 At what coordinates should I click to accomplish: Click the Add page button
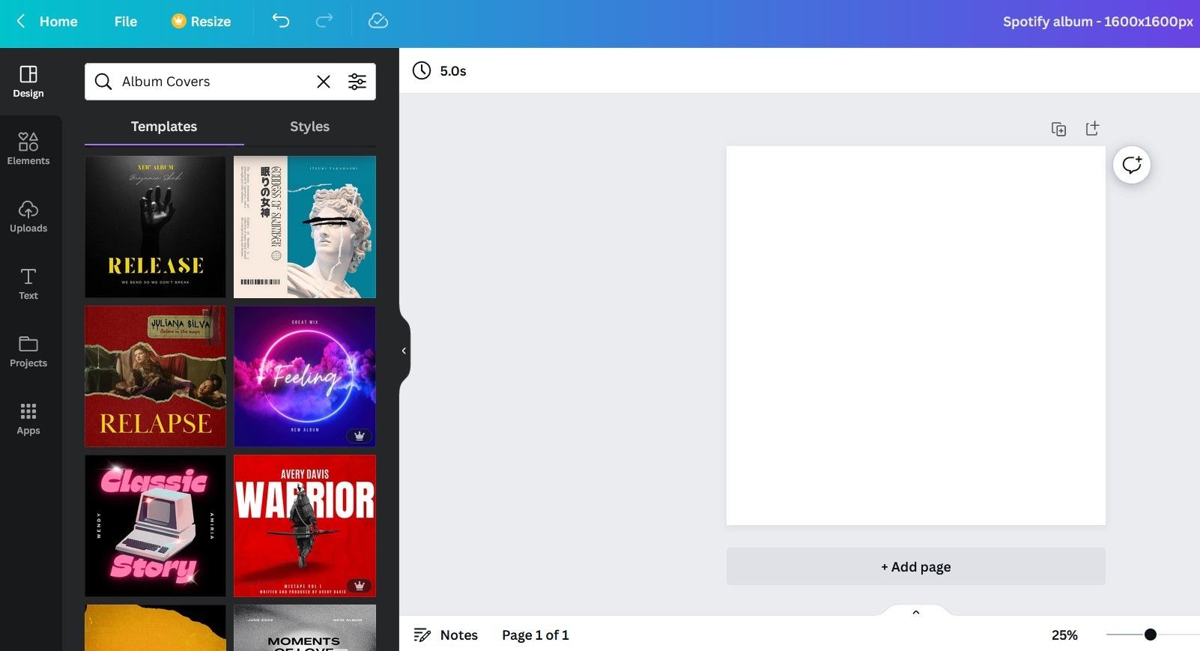[915, 566]
